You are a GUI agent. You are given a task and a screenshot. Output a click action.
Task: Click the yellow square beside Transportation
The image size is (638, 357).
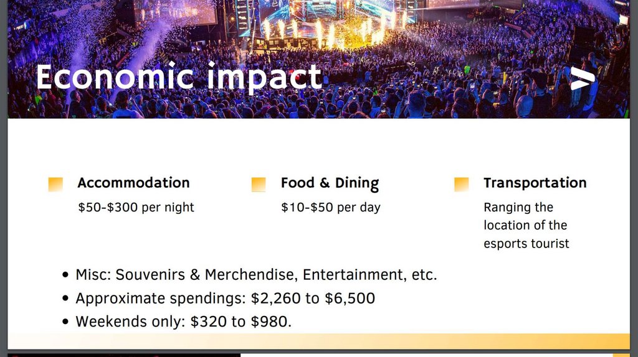[462, 184]
